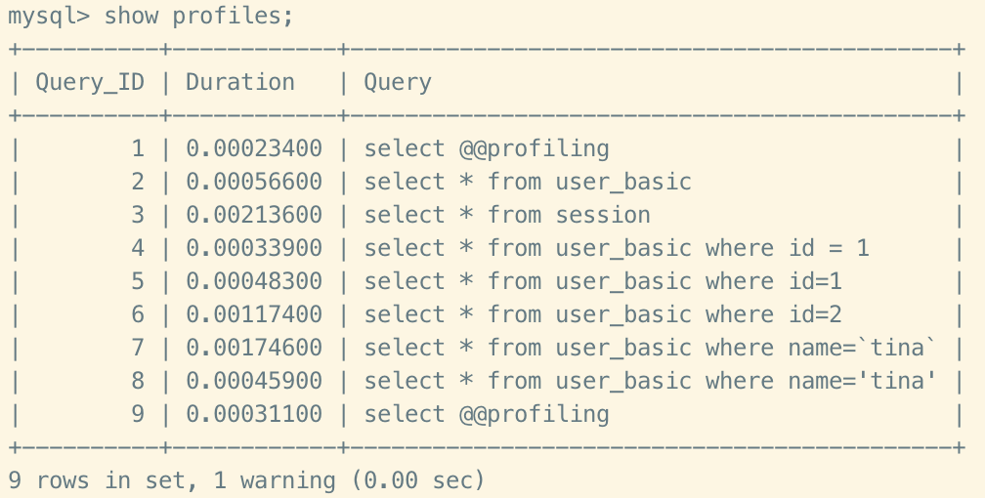Click duration value 0.00031100
The height and width of the screenshot is (498, 985).
(254, 415)
